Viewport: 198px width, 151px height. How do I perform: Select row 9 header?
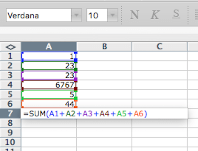point(11,133)
